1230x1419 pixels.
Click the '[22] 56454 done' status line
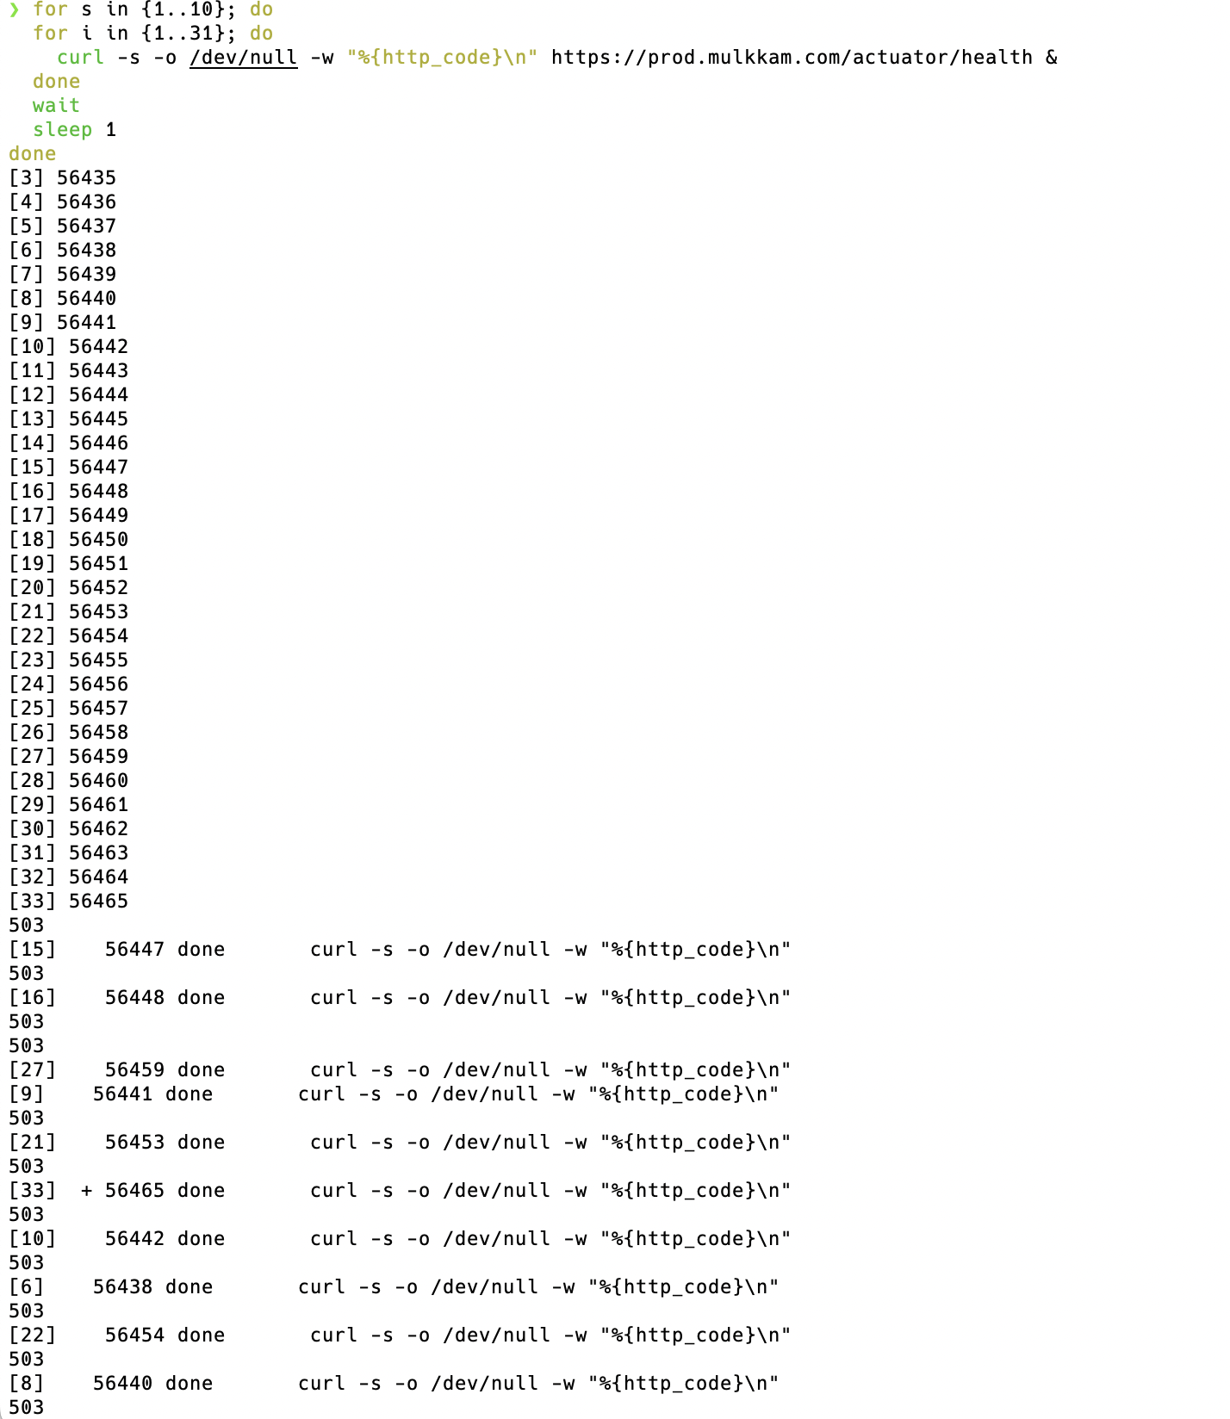point(400,1335)
